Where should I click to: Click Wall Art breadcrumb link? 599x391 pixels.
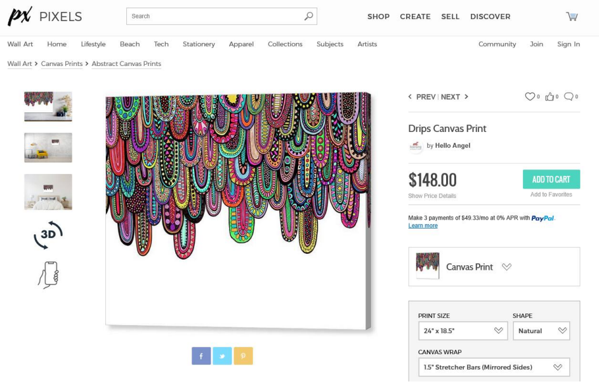tap(20, 63)
